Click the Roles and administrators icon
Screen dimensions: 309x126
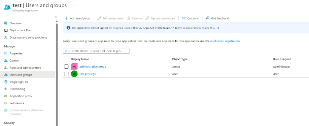6,68
